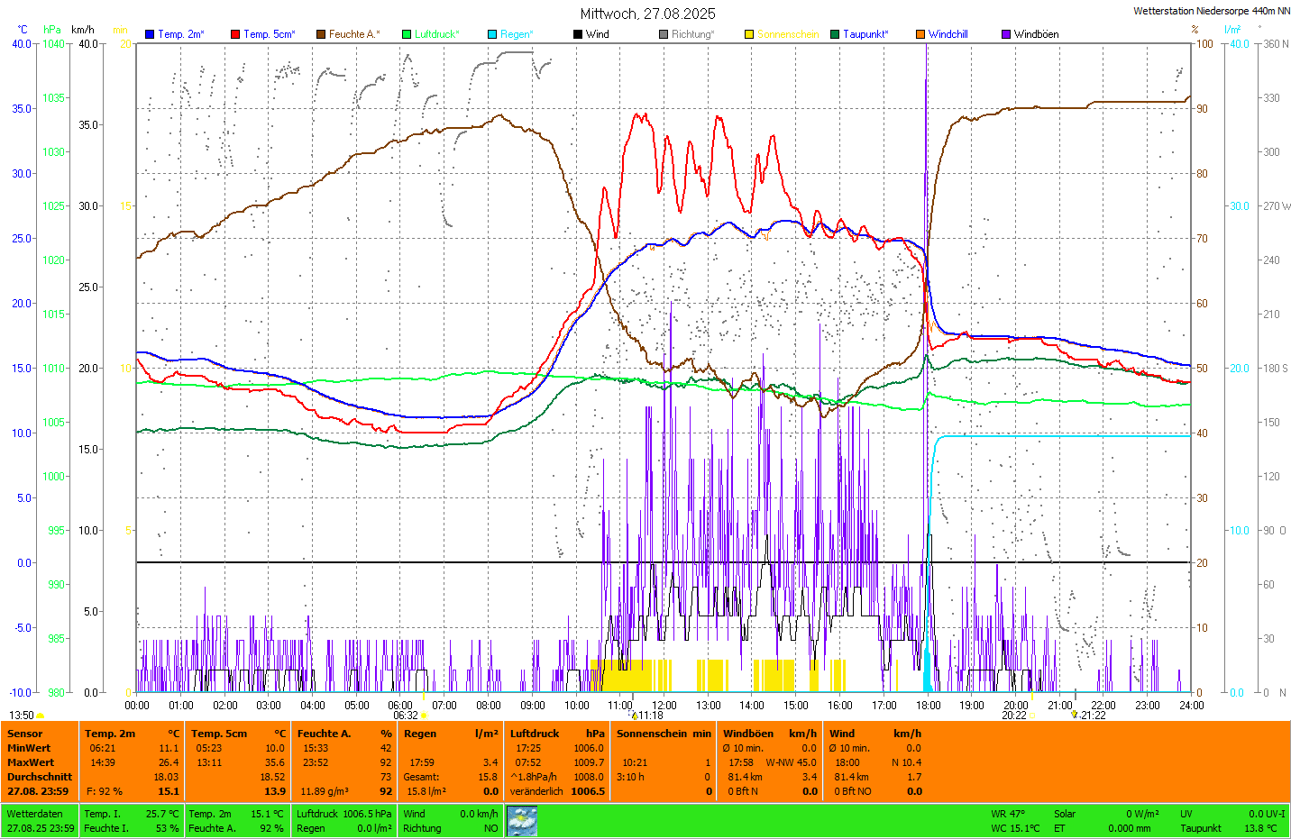Click the chart title Mittwoch, 27.08.2025
The image size is (1291, 839).
click(647, 14)
